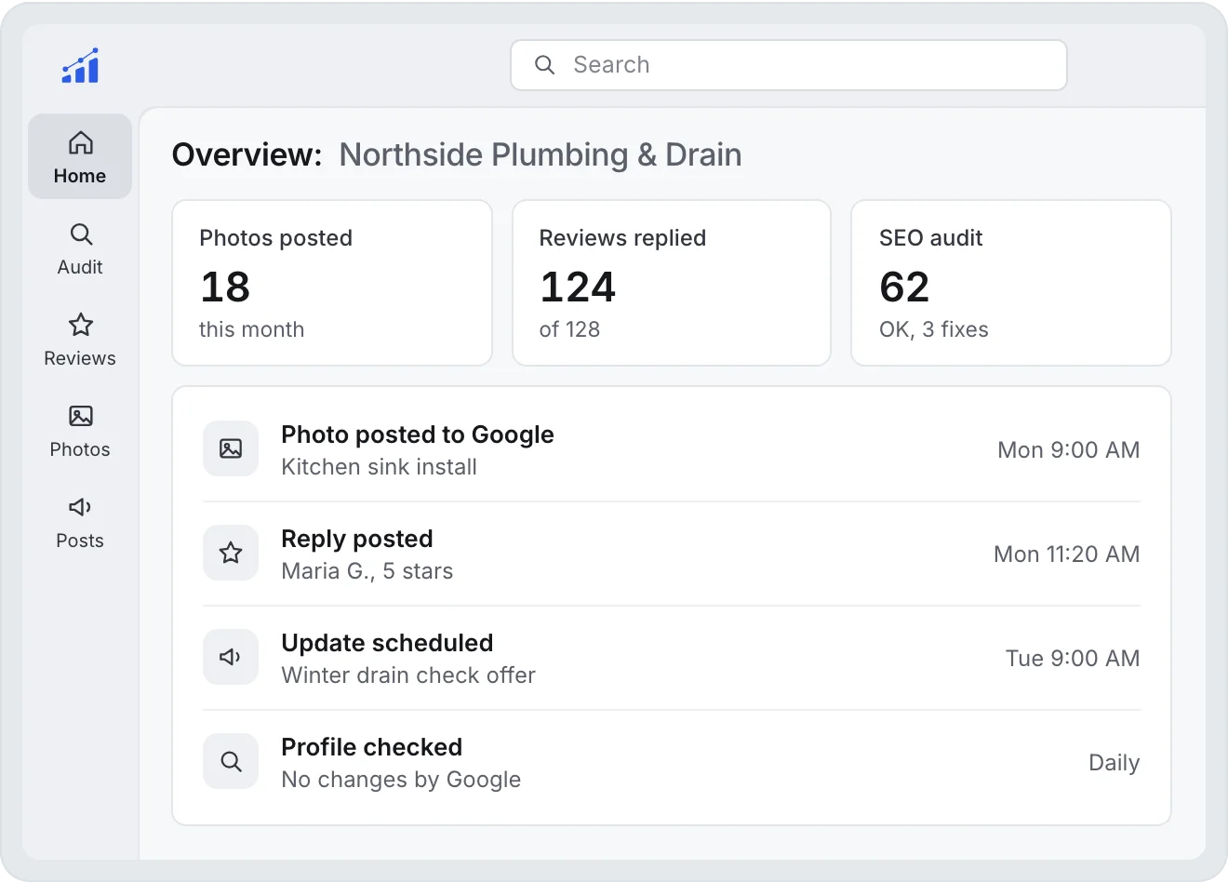Click the magnifier icon in the search bar
The height and width of the screenshot is (882, 1228).
(545, 65)
